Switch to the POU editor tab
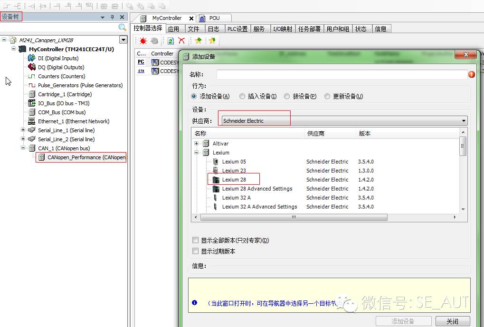This screenshot has height=327, width=484. 214,18
